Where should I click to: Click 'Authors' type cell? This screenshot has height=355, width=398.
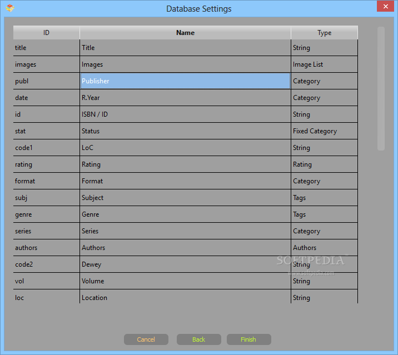pyautogui.click(x=325, y=248)
